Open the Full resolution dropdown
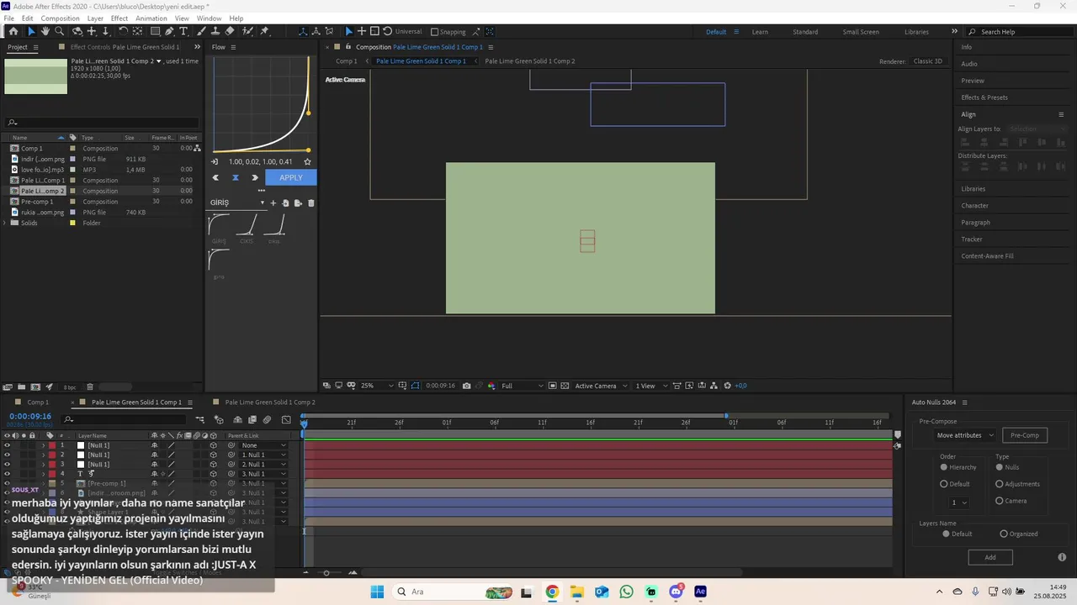 tap(522, 386)
